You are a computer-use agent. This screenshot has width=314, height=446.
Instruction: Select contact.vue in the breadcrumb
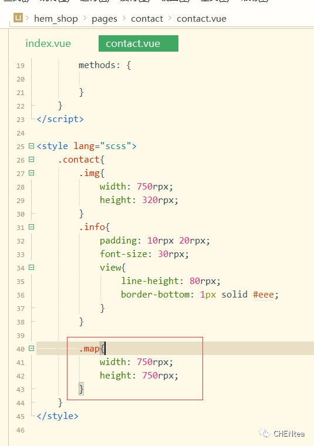click(201, 19)
